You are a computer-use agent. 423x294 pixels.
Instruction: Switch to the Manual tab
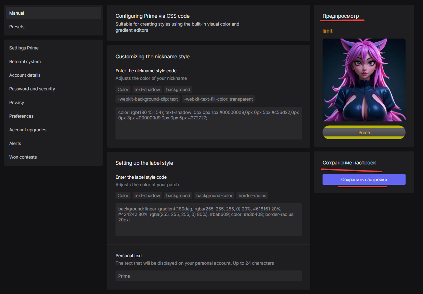(x=53, y=13)
